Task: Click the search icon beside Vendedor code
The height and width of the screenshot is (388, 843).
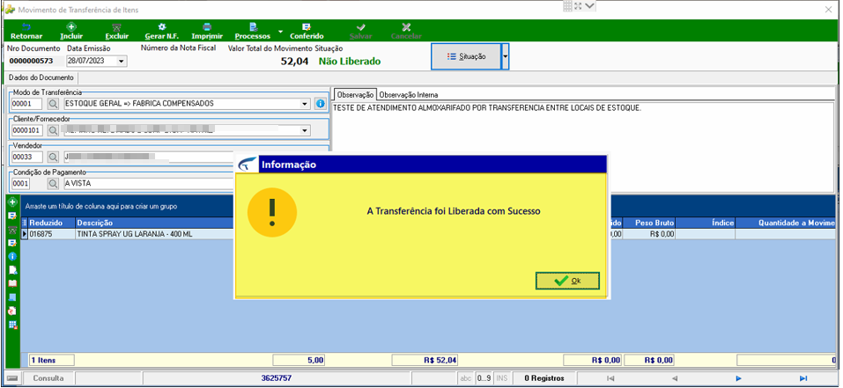Action: tap(53, 157)
